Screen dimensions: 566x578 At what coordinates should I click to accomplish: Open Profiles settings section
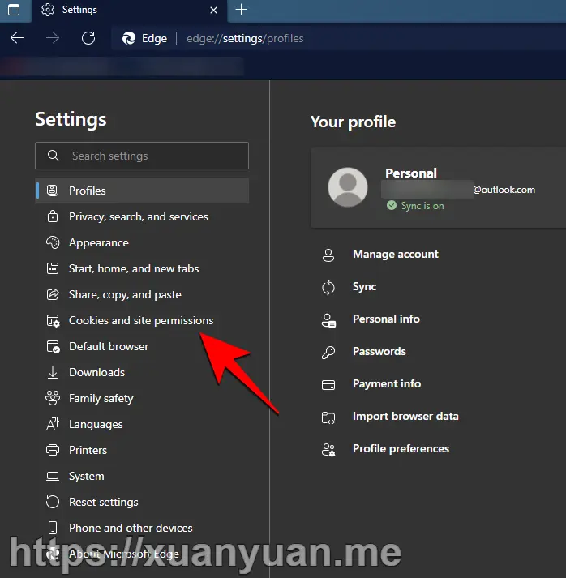tap(142, 191)
